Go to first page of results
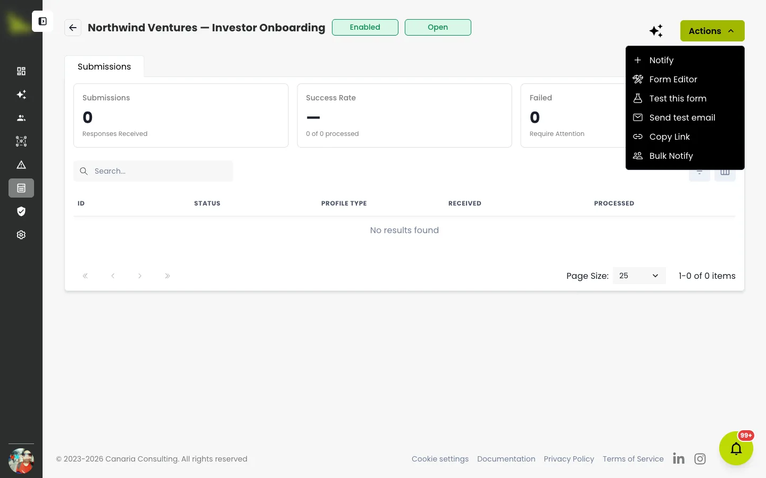Viewport: 766px width, 478px height. pos(85,276)
